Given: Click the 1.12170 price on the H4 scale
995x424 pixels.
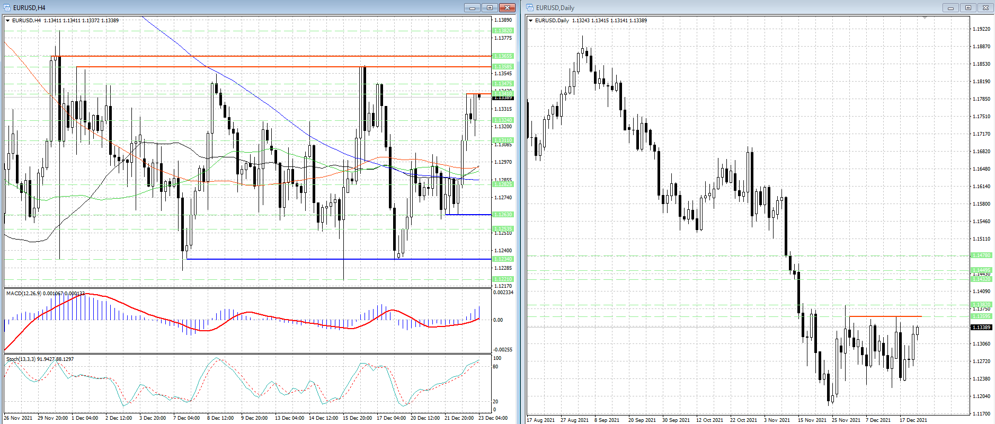Looking at the screenshot, I should coord(503,286).
